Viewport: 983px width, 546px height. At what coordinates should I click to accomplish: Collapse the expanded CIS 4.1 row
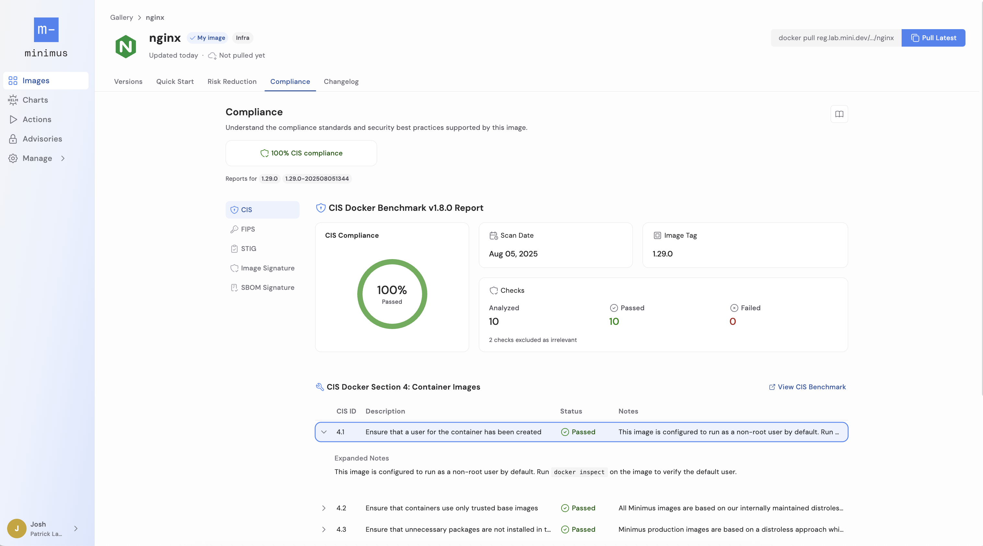coord(324,432)
